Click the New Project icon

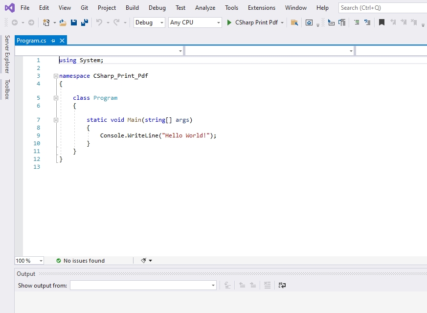click(x=46, y=22)
